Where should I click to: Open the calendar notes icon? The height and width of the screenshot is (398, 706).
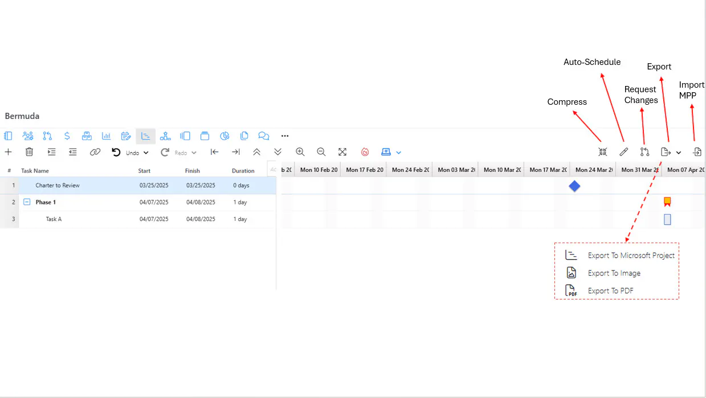[x=126, y=136]
